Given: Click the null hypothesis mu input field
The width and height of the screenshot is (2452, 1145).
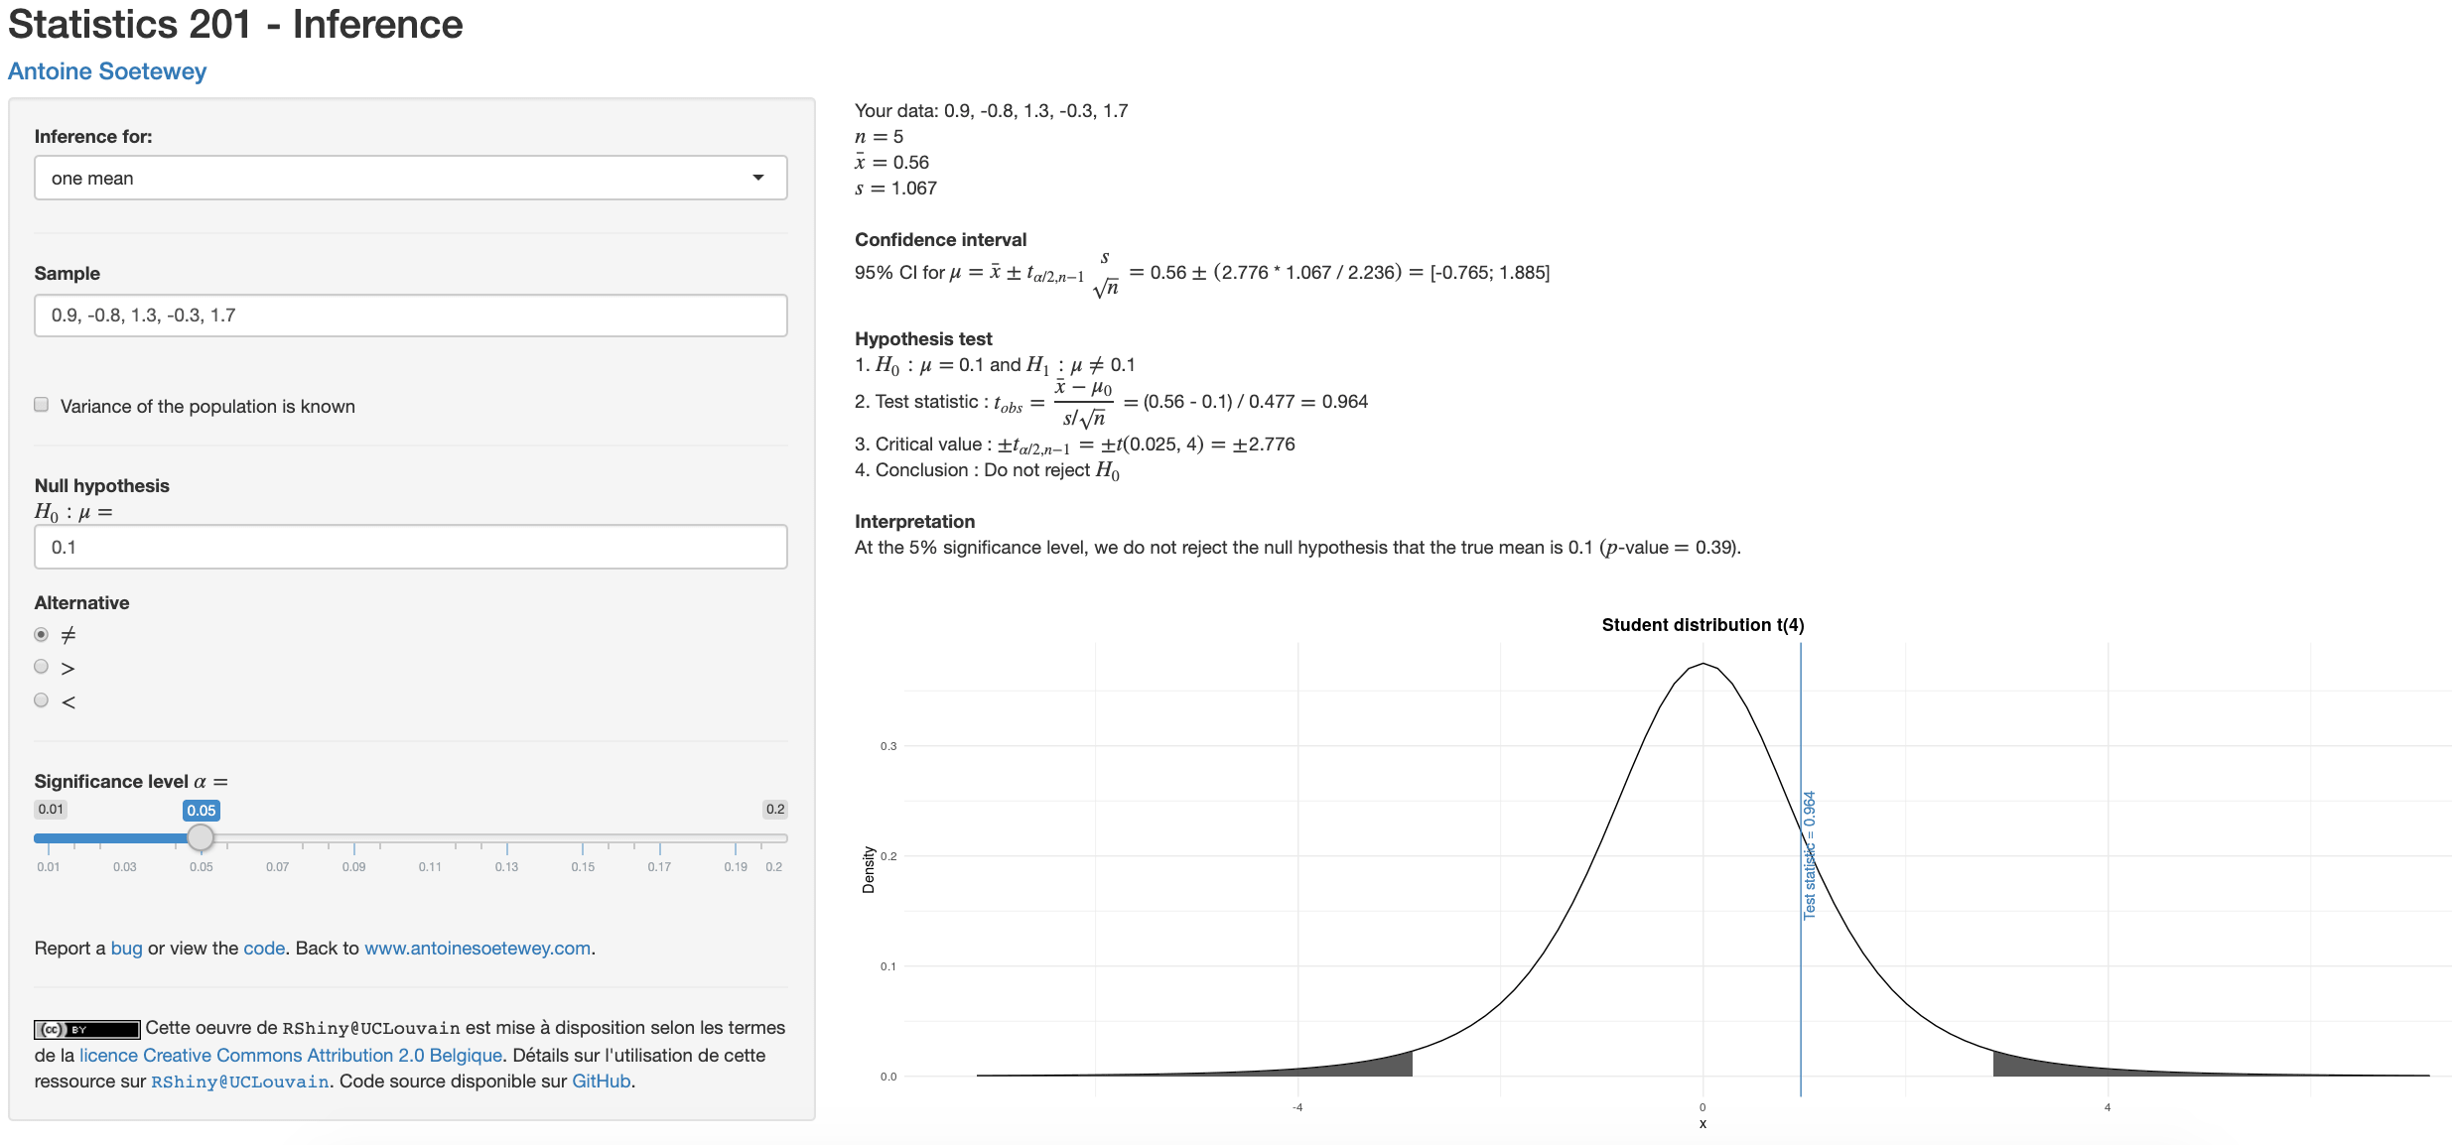Looking at the screenshot, I should point(410,547).
